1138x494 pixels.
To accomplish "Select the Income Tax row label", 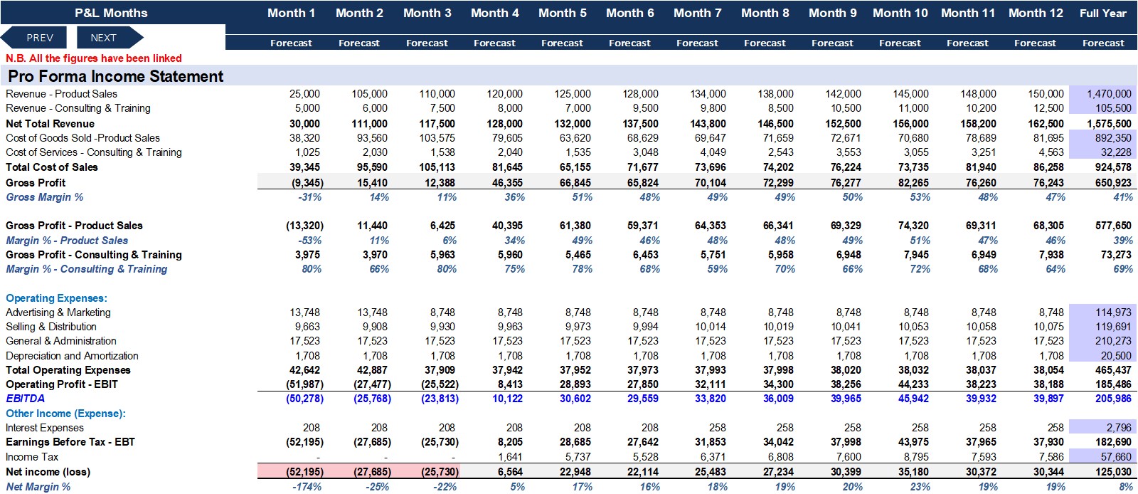I will [32, 457].
